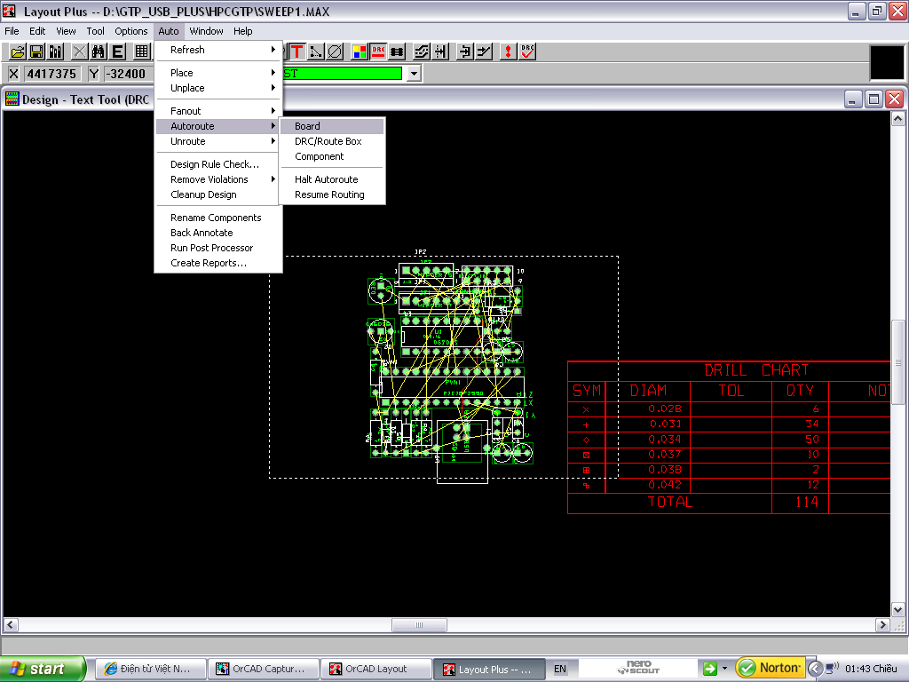The height and width of the screenshot is (682, 909).
Task: Open the Window menu
Action: [x=206, y=31]
